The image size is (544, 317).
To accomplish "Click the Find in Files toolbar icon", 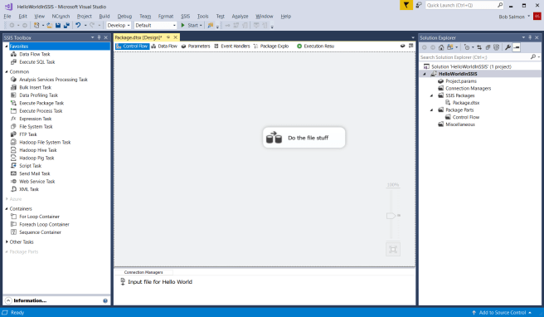I will (211, 26).
